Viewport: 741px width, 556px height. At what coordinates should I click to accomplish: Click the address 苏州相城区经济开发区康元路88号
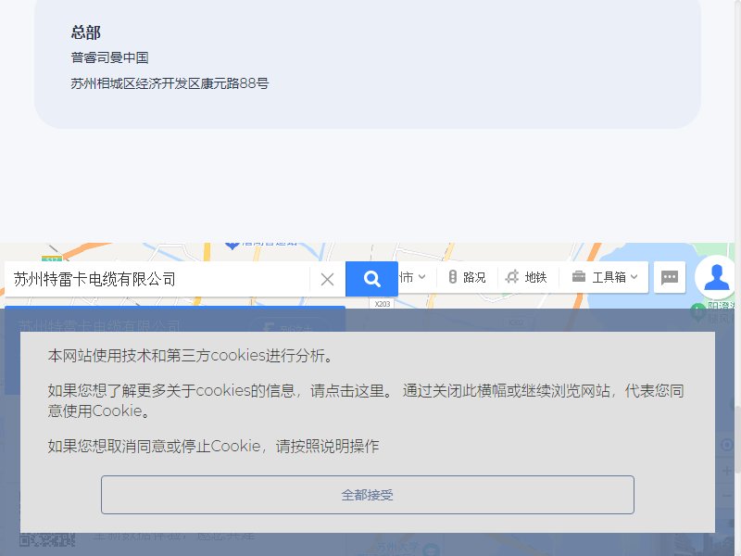pos(170,83)
